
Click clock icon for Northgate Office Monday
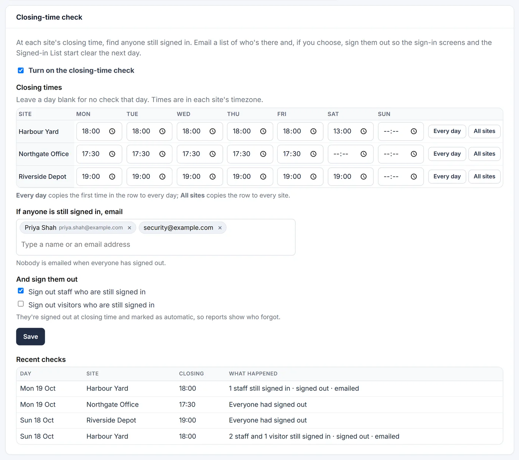click(x=112, y=154)
